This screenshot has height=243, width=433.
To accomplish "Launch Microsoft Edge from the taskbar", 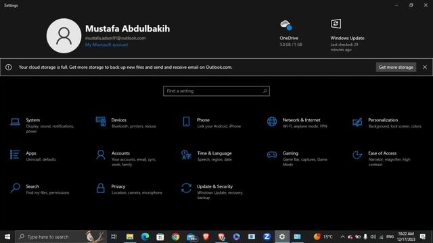I will click(x=145, y=237).
